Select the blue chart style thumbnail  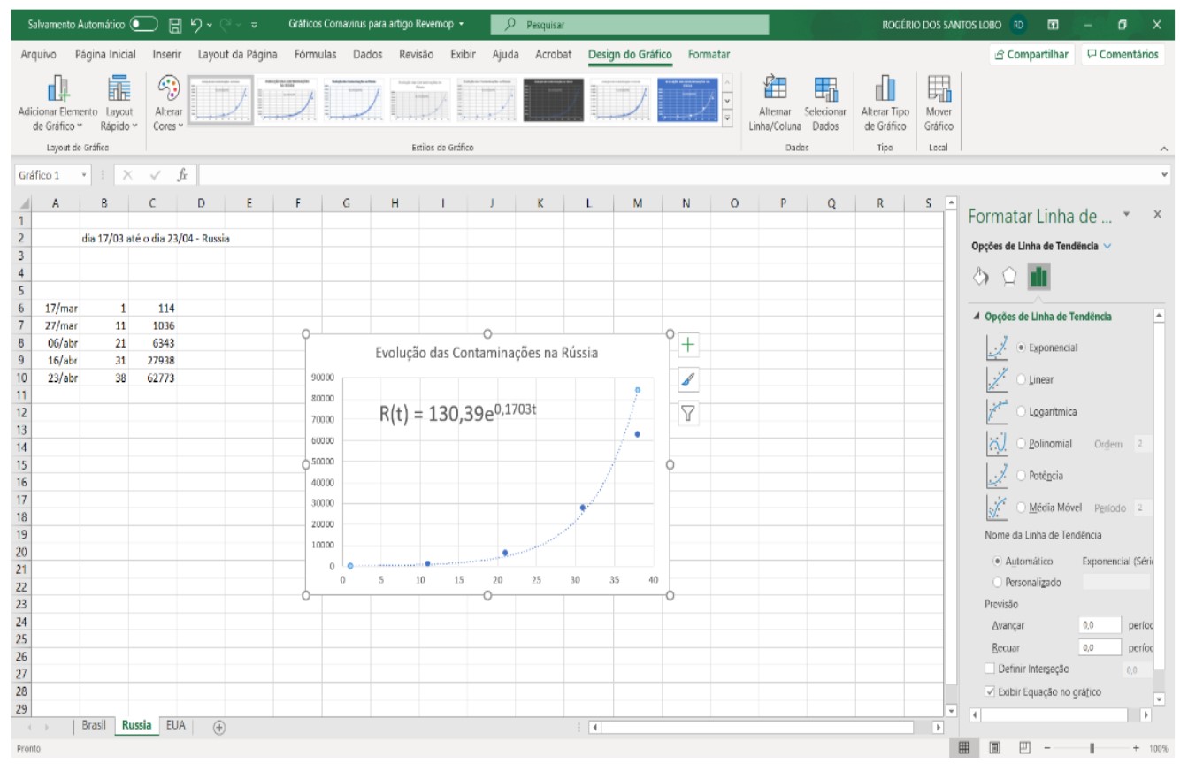688,99
